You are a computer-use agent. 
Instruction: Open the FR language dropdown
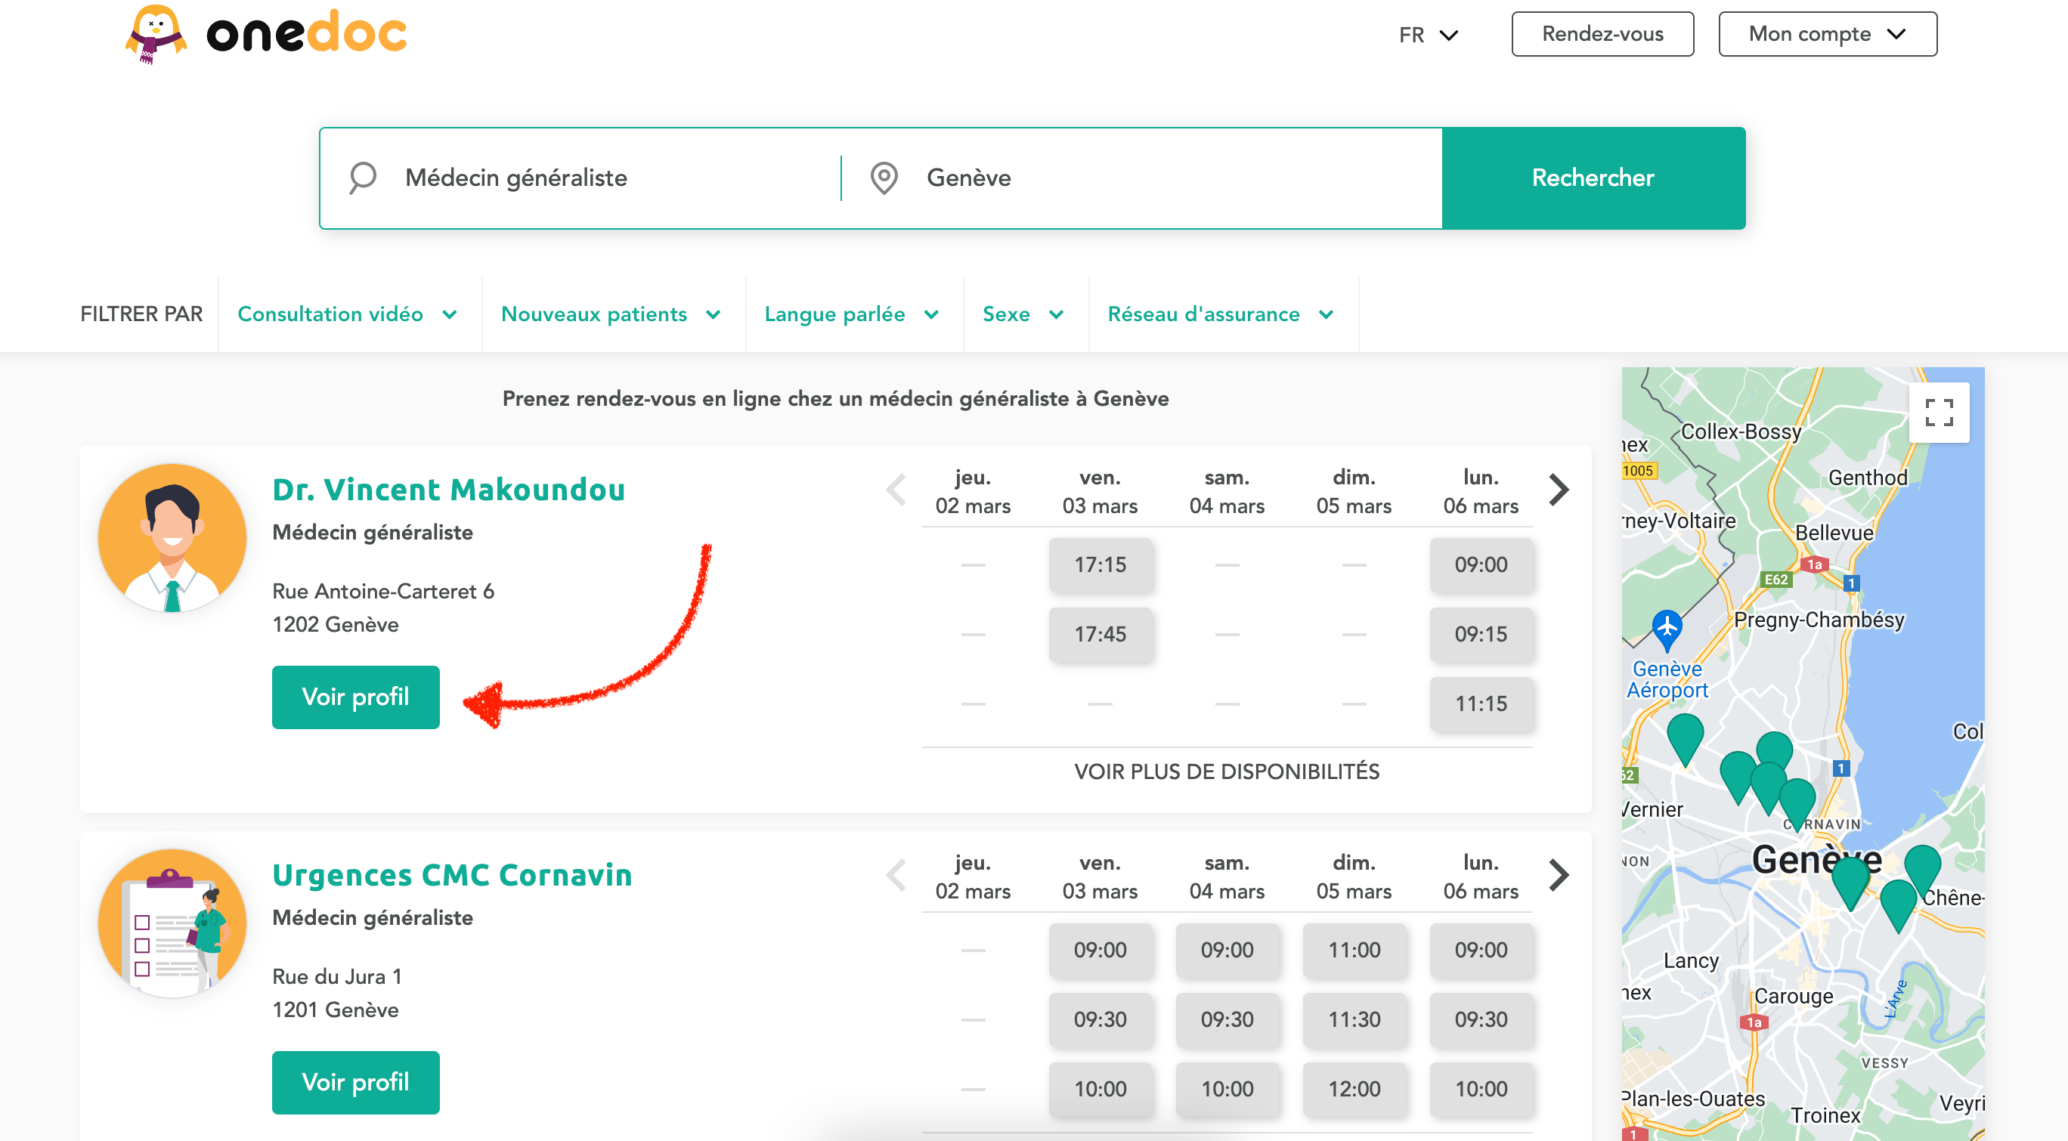click(x=1427, y=35)
